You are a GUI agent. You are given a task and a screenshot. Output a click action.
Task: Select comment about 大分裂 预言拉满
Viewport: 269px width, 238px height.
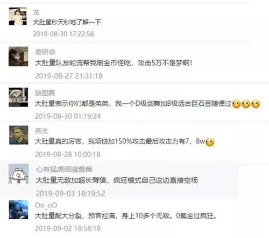(x=126, y=216)
